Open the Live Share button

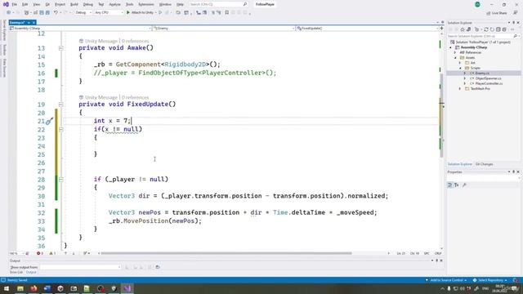pos(497,13)
